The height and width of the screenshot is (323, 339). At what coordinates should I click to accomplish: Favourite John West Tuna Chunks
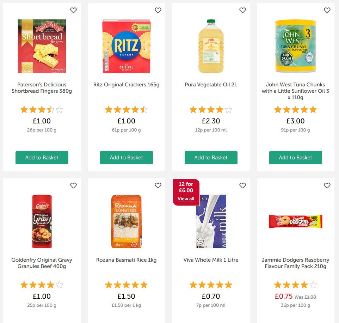click(327, 10)
